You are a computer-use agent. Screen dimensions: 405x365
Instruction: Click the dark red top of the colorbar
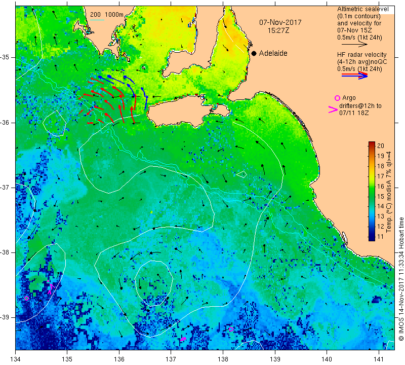tap(372, 143)
